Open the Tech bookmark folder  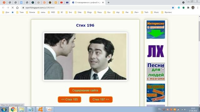145,12
